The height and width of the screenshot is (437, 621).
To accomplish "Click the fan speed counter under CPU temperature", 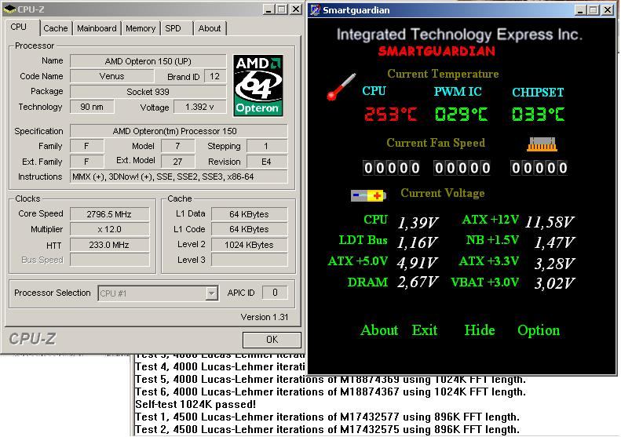I will [x=392, y=168].
